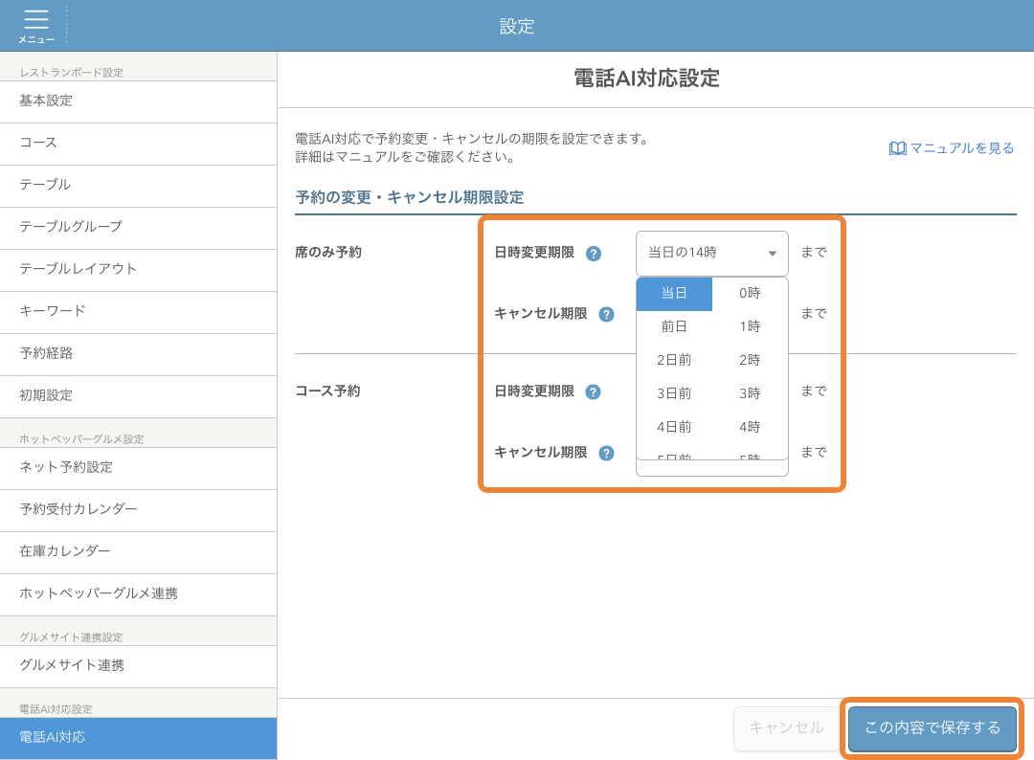Click the 席のみ予約 label
Screen dimensions: 1034x760
pyautogui.click(x=327, y=253)
